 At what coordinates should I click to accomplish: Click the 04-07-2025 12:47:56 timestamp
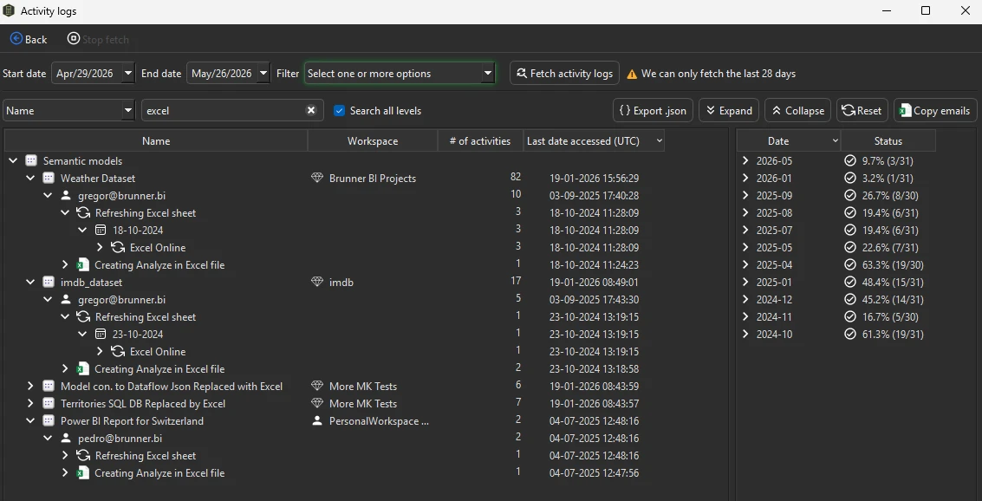(594, 472)
